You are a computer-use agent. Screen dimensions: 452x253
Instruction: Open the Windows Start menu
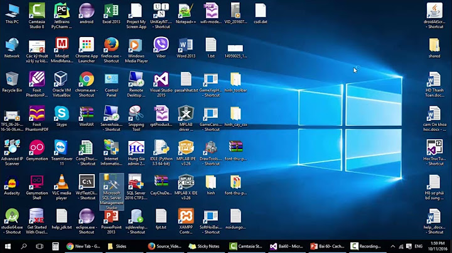8,246
